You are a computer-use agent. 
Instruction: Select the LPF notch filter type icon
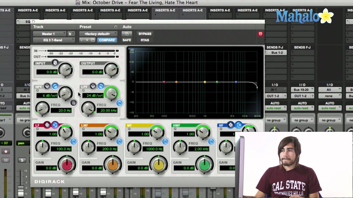pos(93,87)
